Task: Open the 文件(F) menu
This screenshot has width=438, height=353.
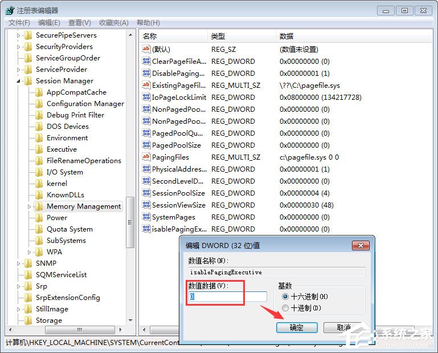Action: point(19,23)
